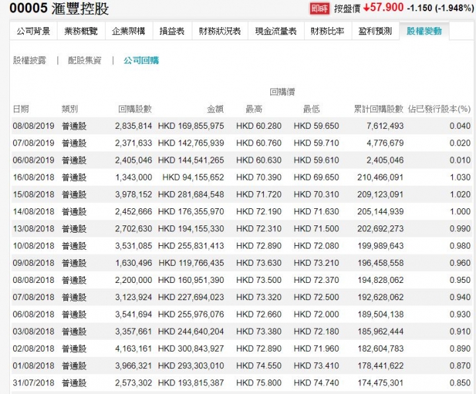Select the 盈利預測 tab
476x394 pixels.
[x=376, y=31]
